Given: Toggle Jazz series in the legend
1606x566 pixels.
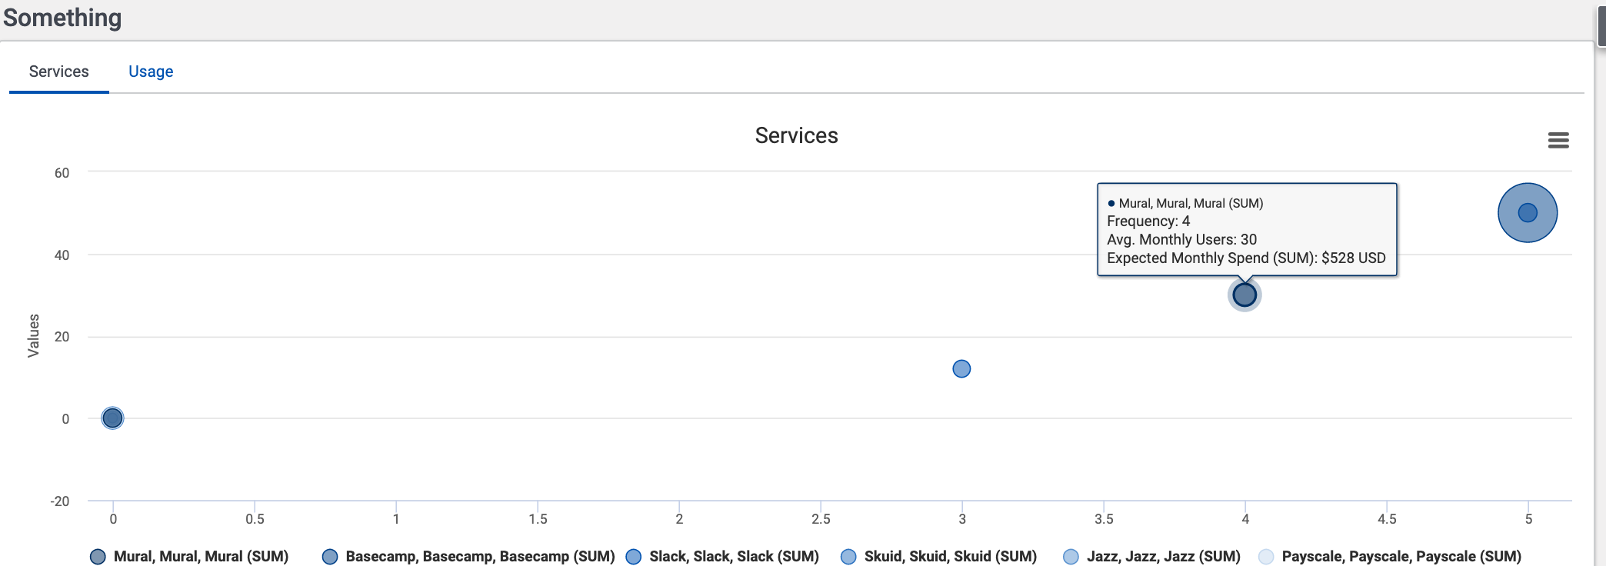Looking at the screenshot, I should (1152, 556).
